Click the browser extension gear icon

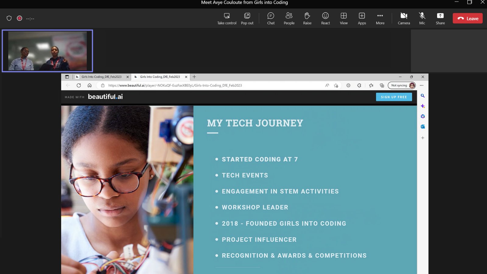tap(348, 86)
